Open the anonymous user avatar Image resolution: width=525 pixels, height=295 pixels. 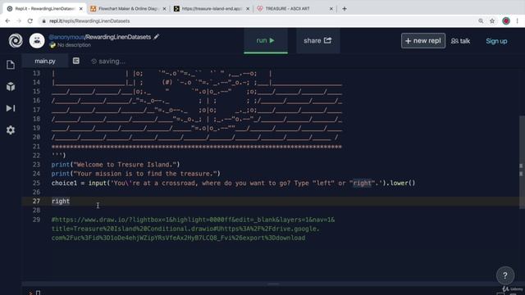[37, 41]
